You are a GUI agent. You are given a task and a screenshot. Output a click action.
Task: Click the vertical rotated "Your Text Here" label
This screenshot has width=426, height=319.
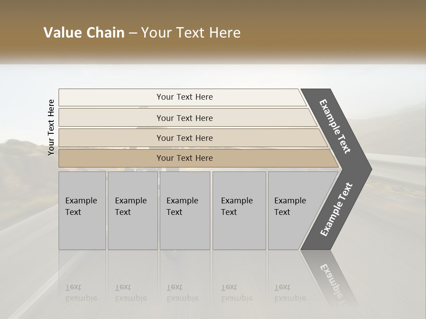(x=51, y=127)
